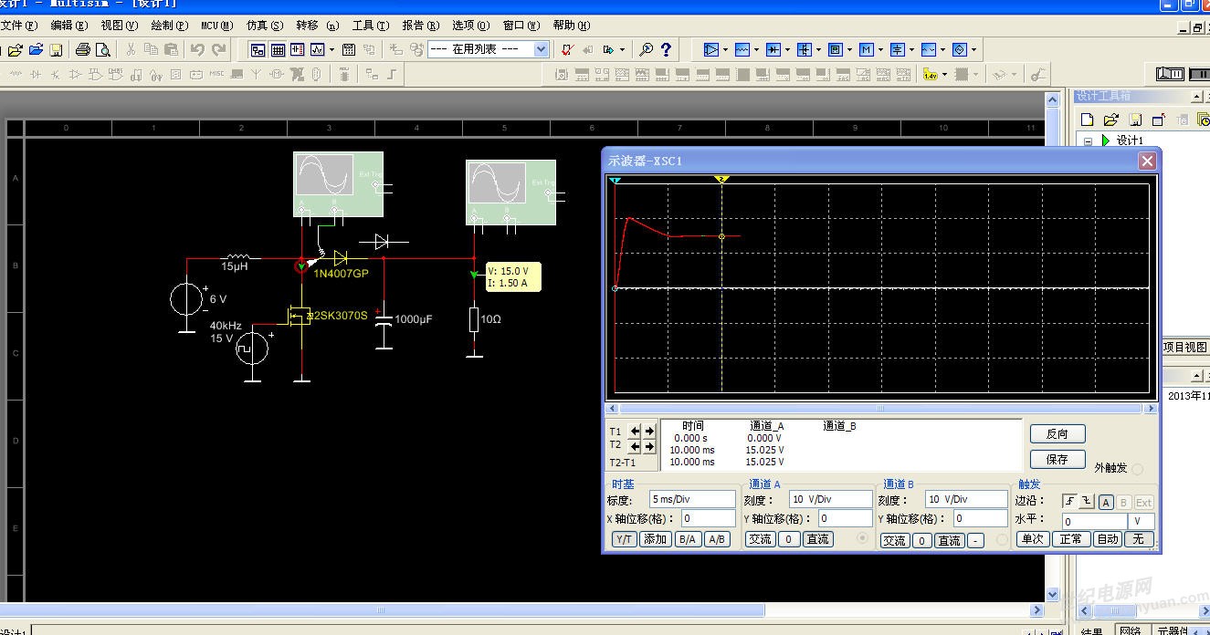The image size is (1210, 635).
Task: Click the 保存 save button on oscilloscope
Action: pos(1057,459)
